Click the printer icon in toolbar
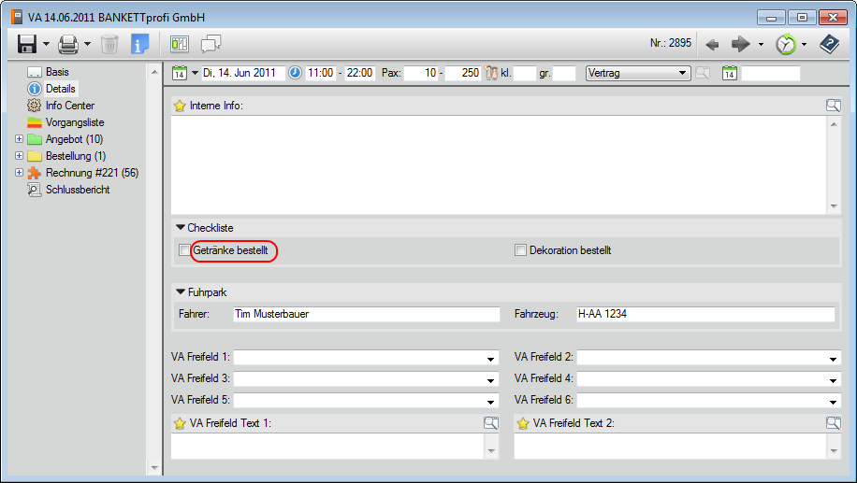The width and height of the screenshot is (857, 483). click(68, 44)
